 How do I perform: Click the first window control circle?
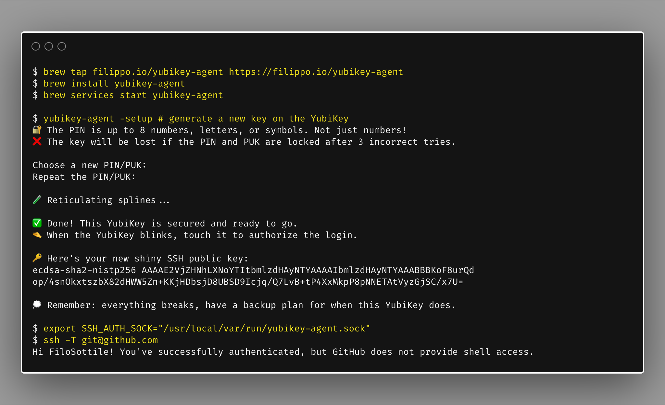coord(36,46)
